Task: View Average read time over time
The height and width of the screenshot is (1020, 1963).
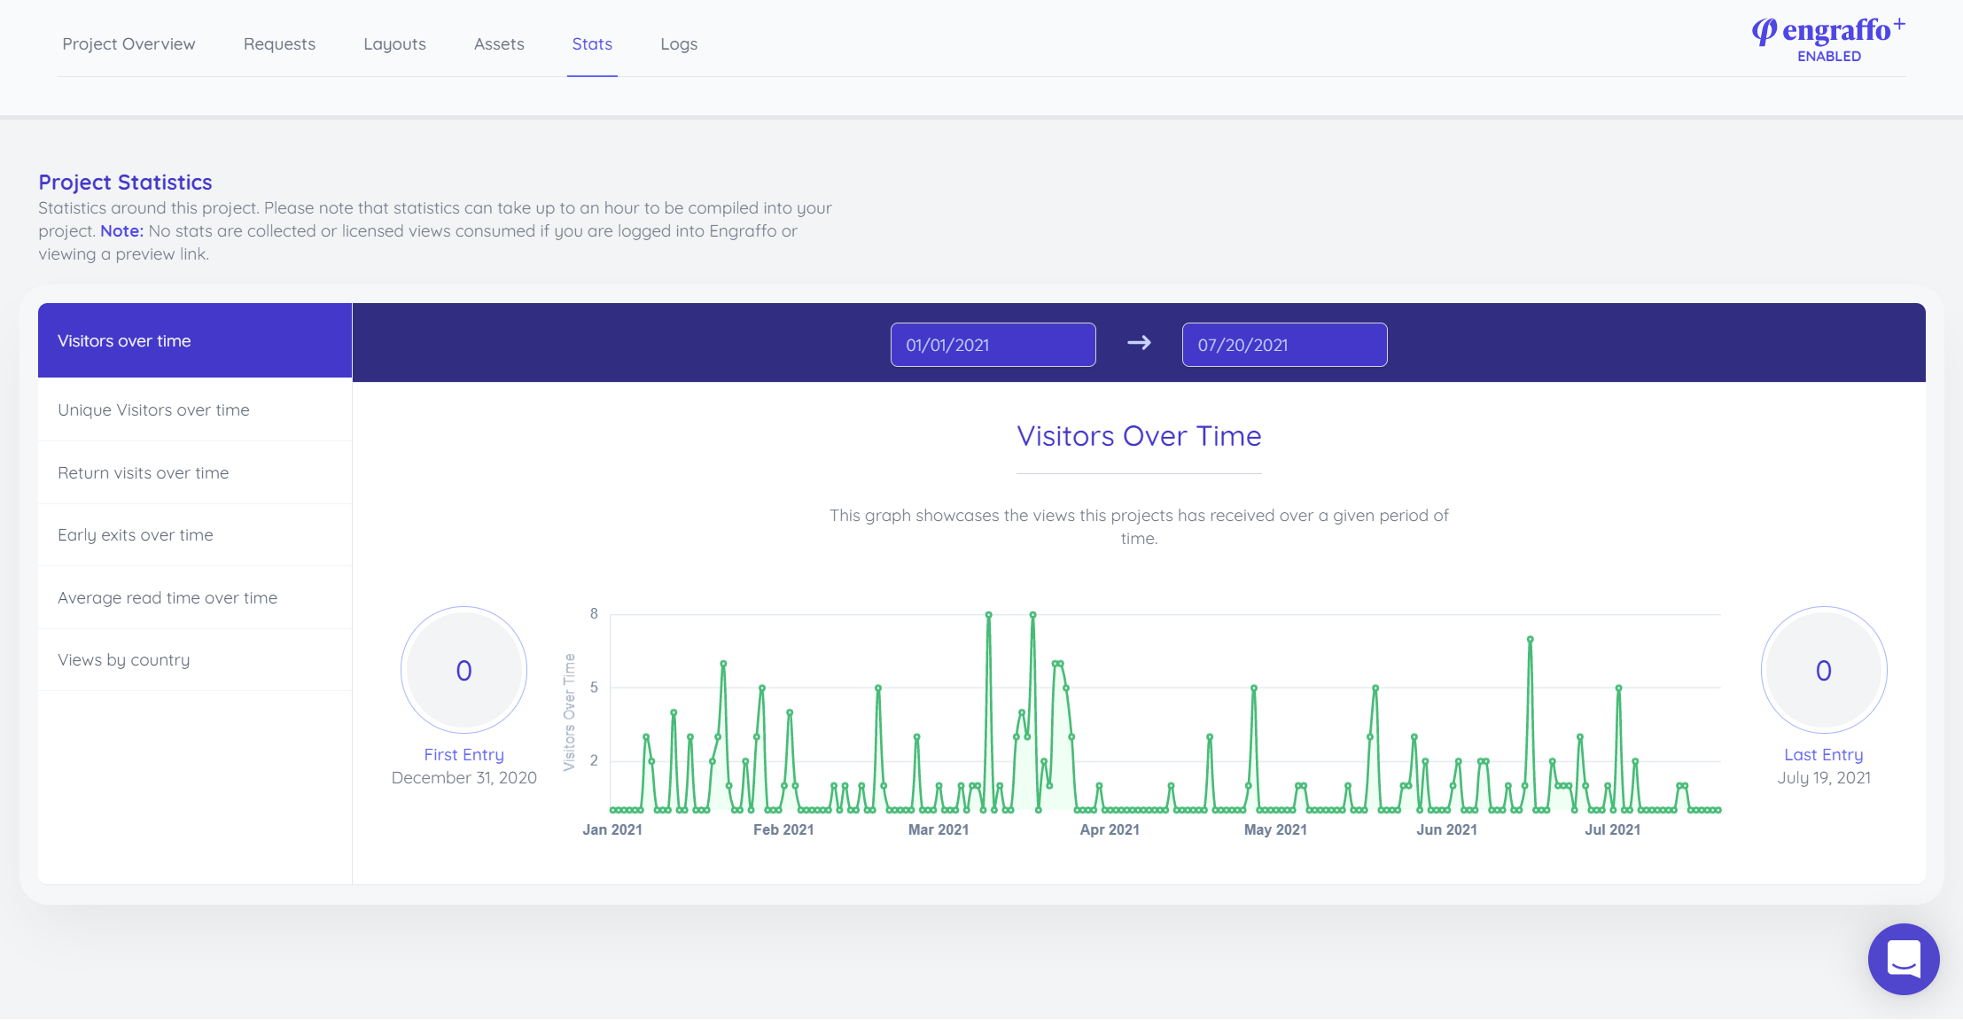Action: click(x=195, y=598)
